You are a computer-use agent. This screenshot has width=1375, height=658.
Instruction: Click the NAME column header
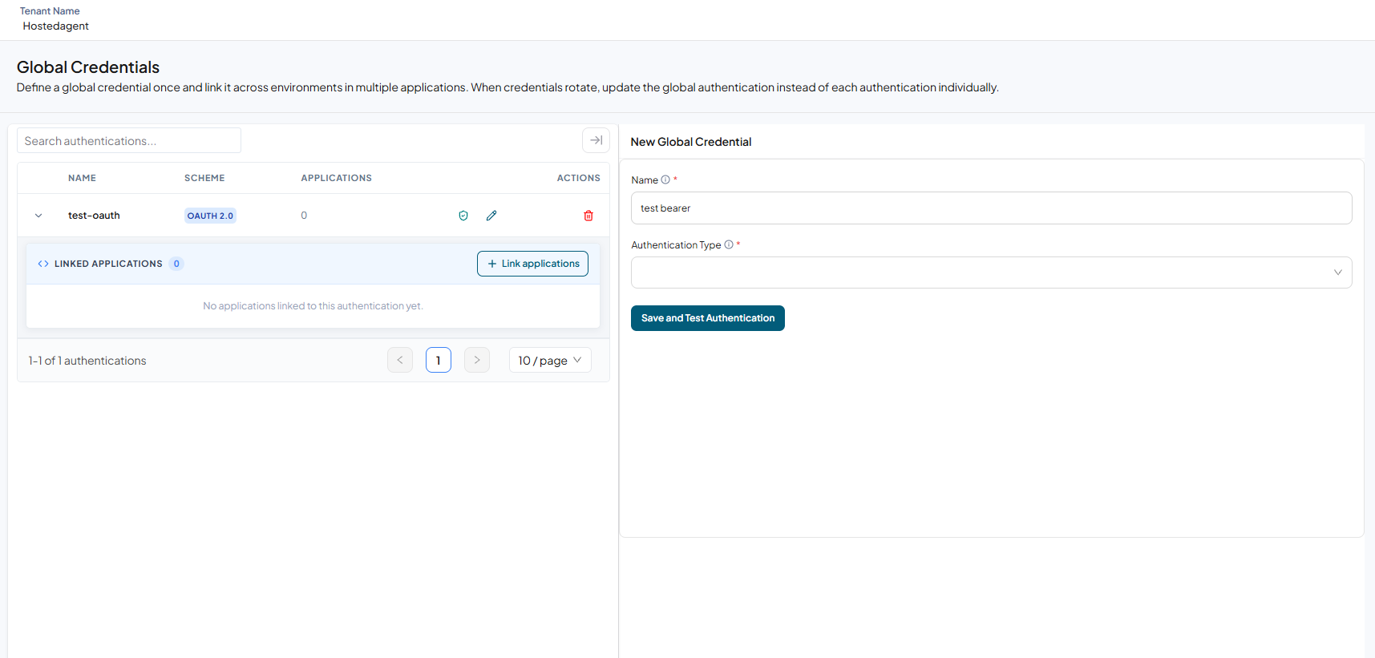[x=82, y=178]
